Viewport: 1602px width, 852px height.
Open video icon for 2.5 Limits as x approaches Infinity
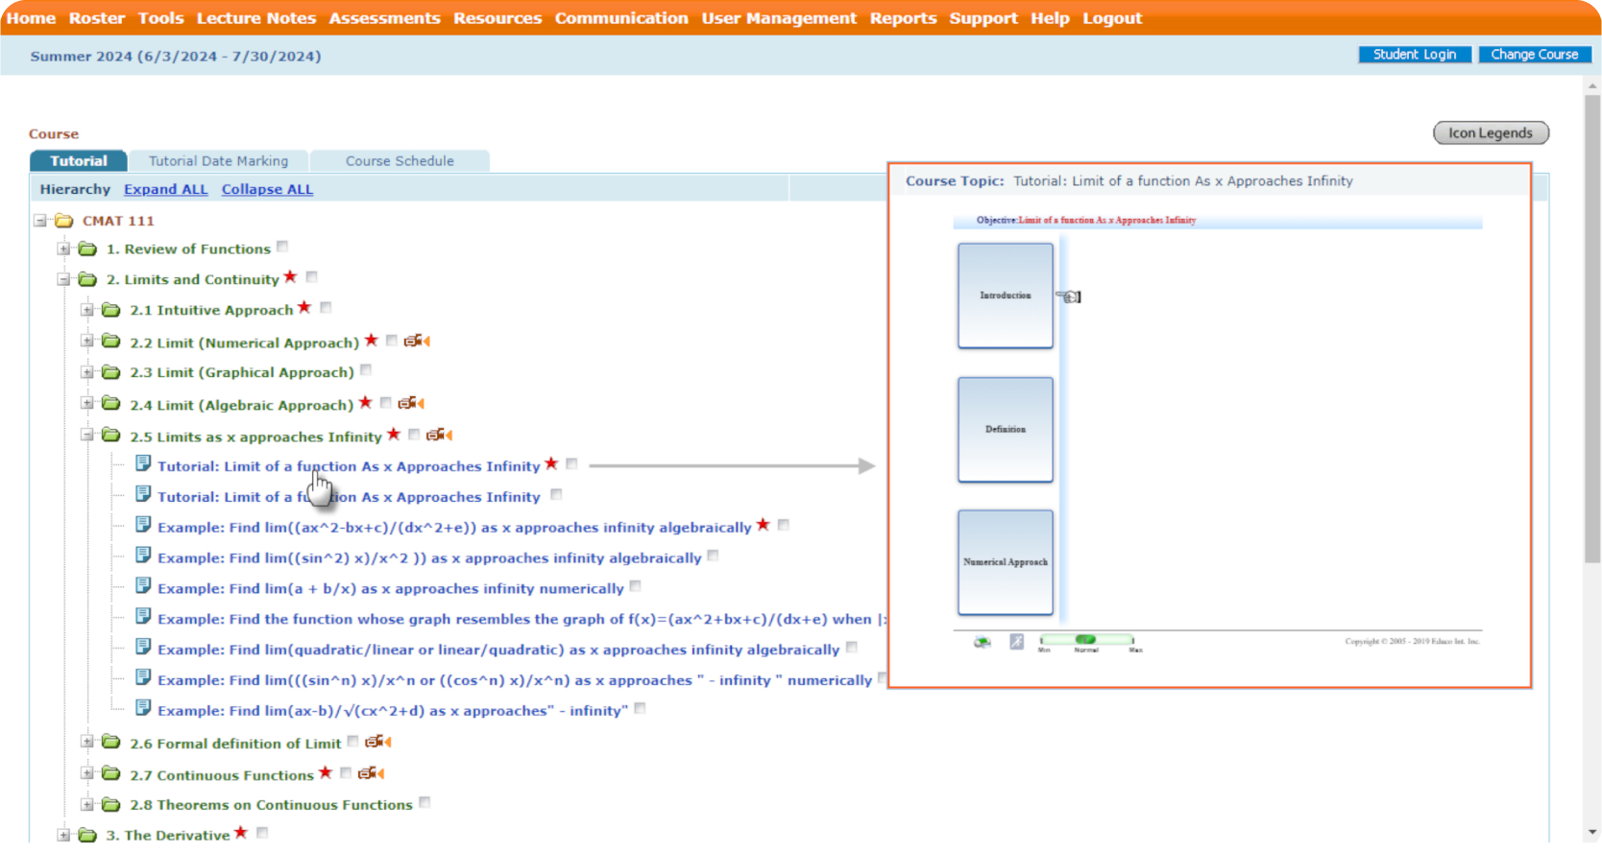coord(439,435)
